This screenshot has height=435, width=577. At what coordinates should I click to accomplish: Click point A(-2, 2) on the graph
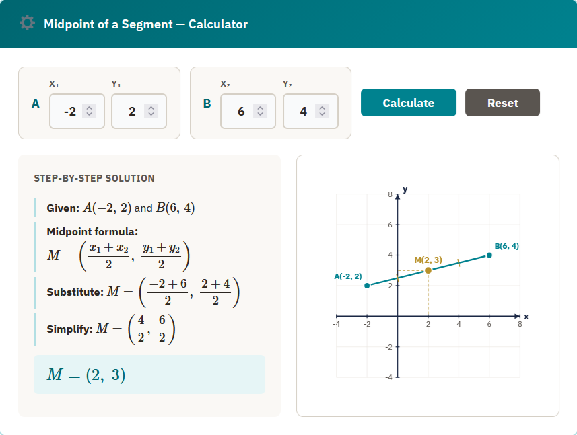(366, 285)
